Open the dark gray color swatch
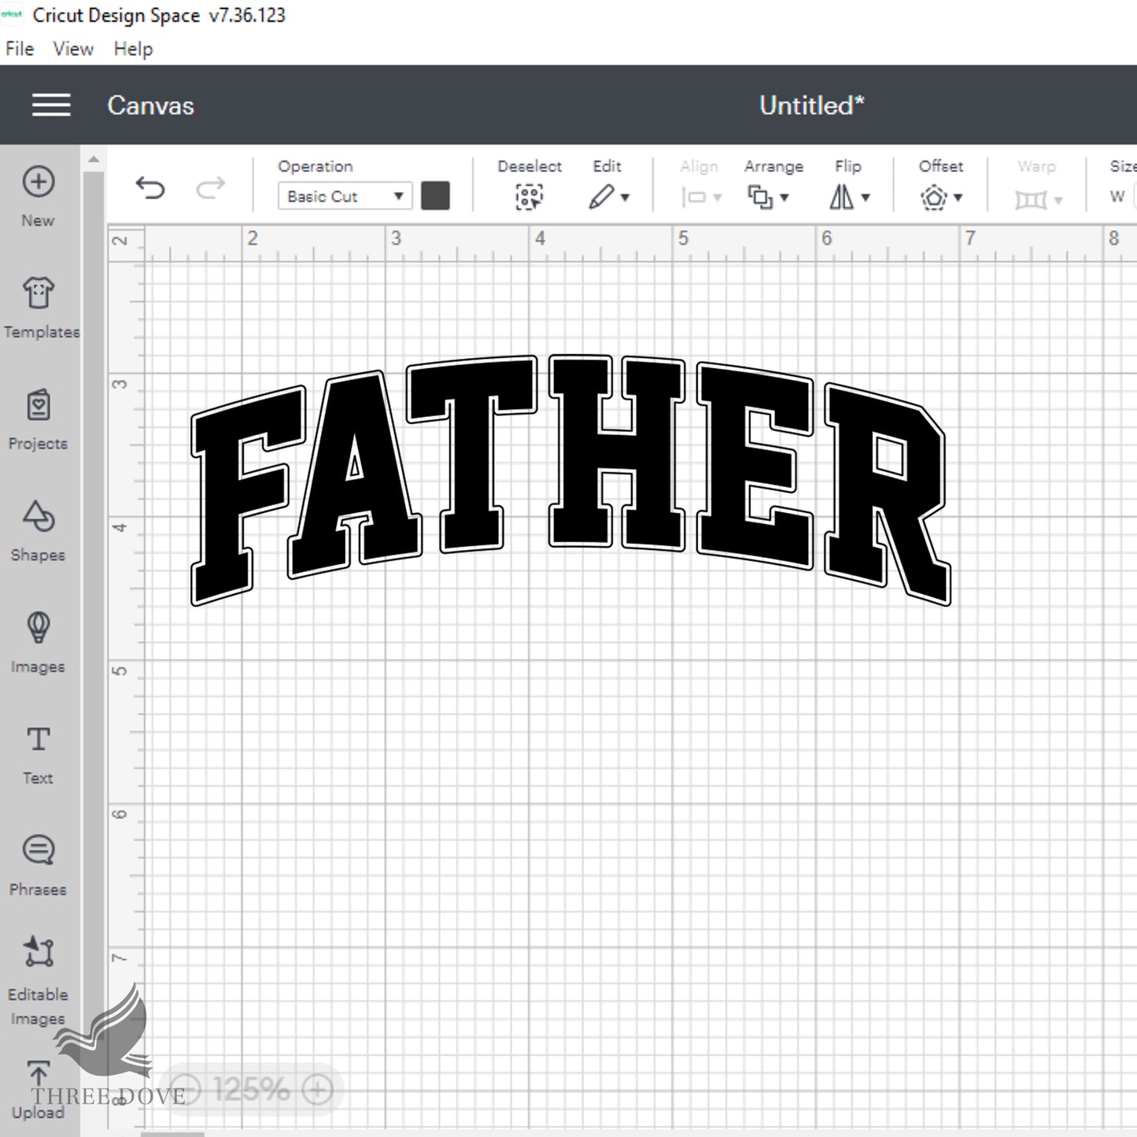The width and height of the screenshot is (1137, 1137). pyautogui.click(x=435, y=196)
